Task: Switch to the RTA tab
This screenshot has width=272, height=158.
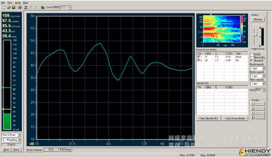Action: [x=51, y=149]
